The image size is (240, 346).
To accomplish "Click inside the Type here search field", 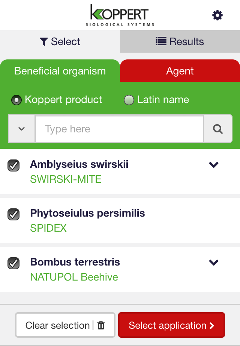I will tap(119, 129).
